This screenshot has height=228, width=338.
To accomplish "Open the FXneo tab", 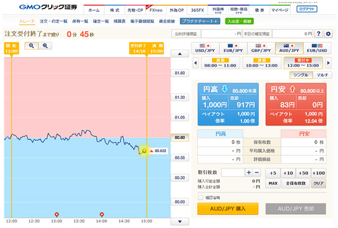I will (158, 10).
